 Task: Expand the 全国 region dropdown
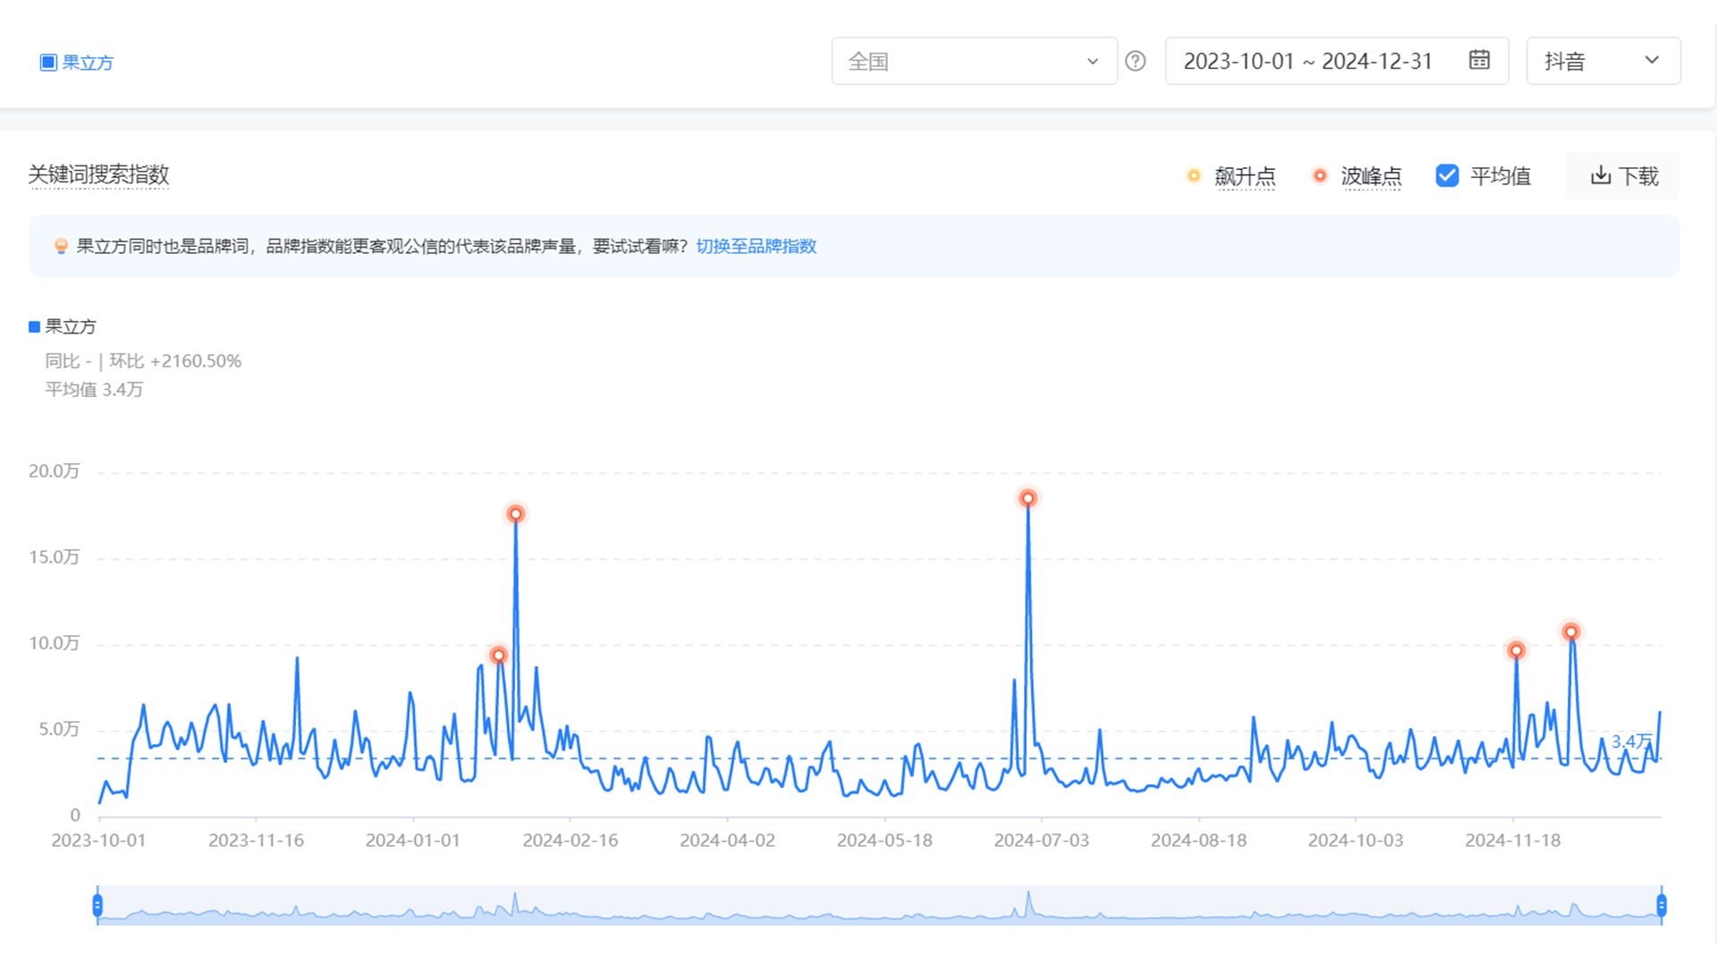[975, 61]
